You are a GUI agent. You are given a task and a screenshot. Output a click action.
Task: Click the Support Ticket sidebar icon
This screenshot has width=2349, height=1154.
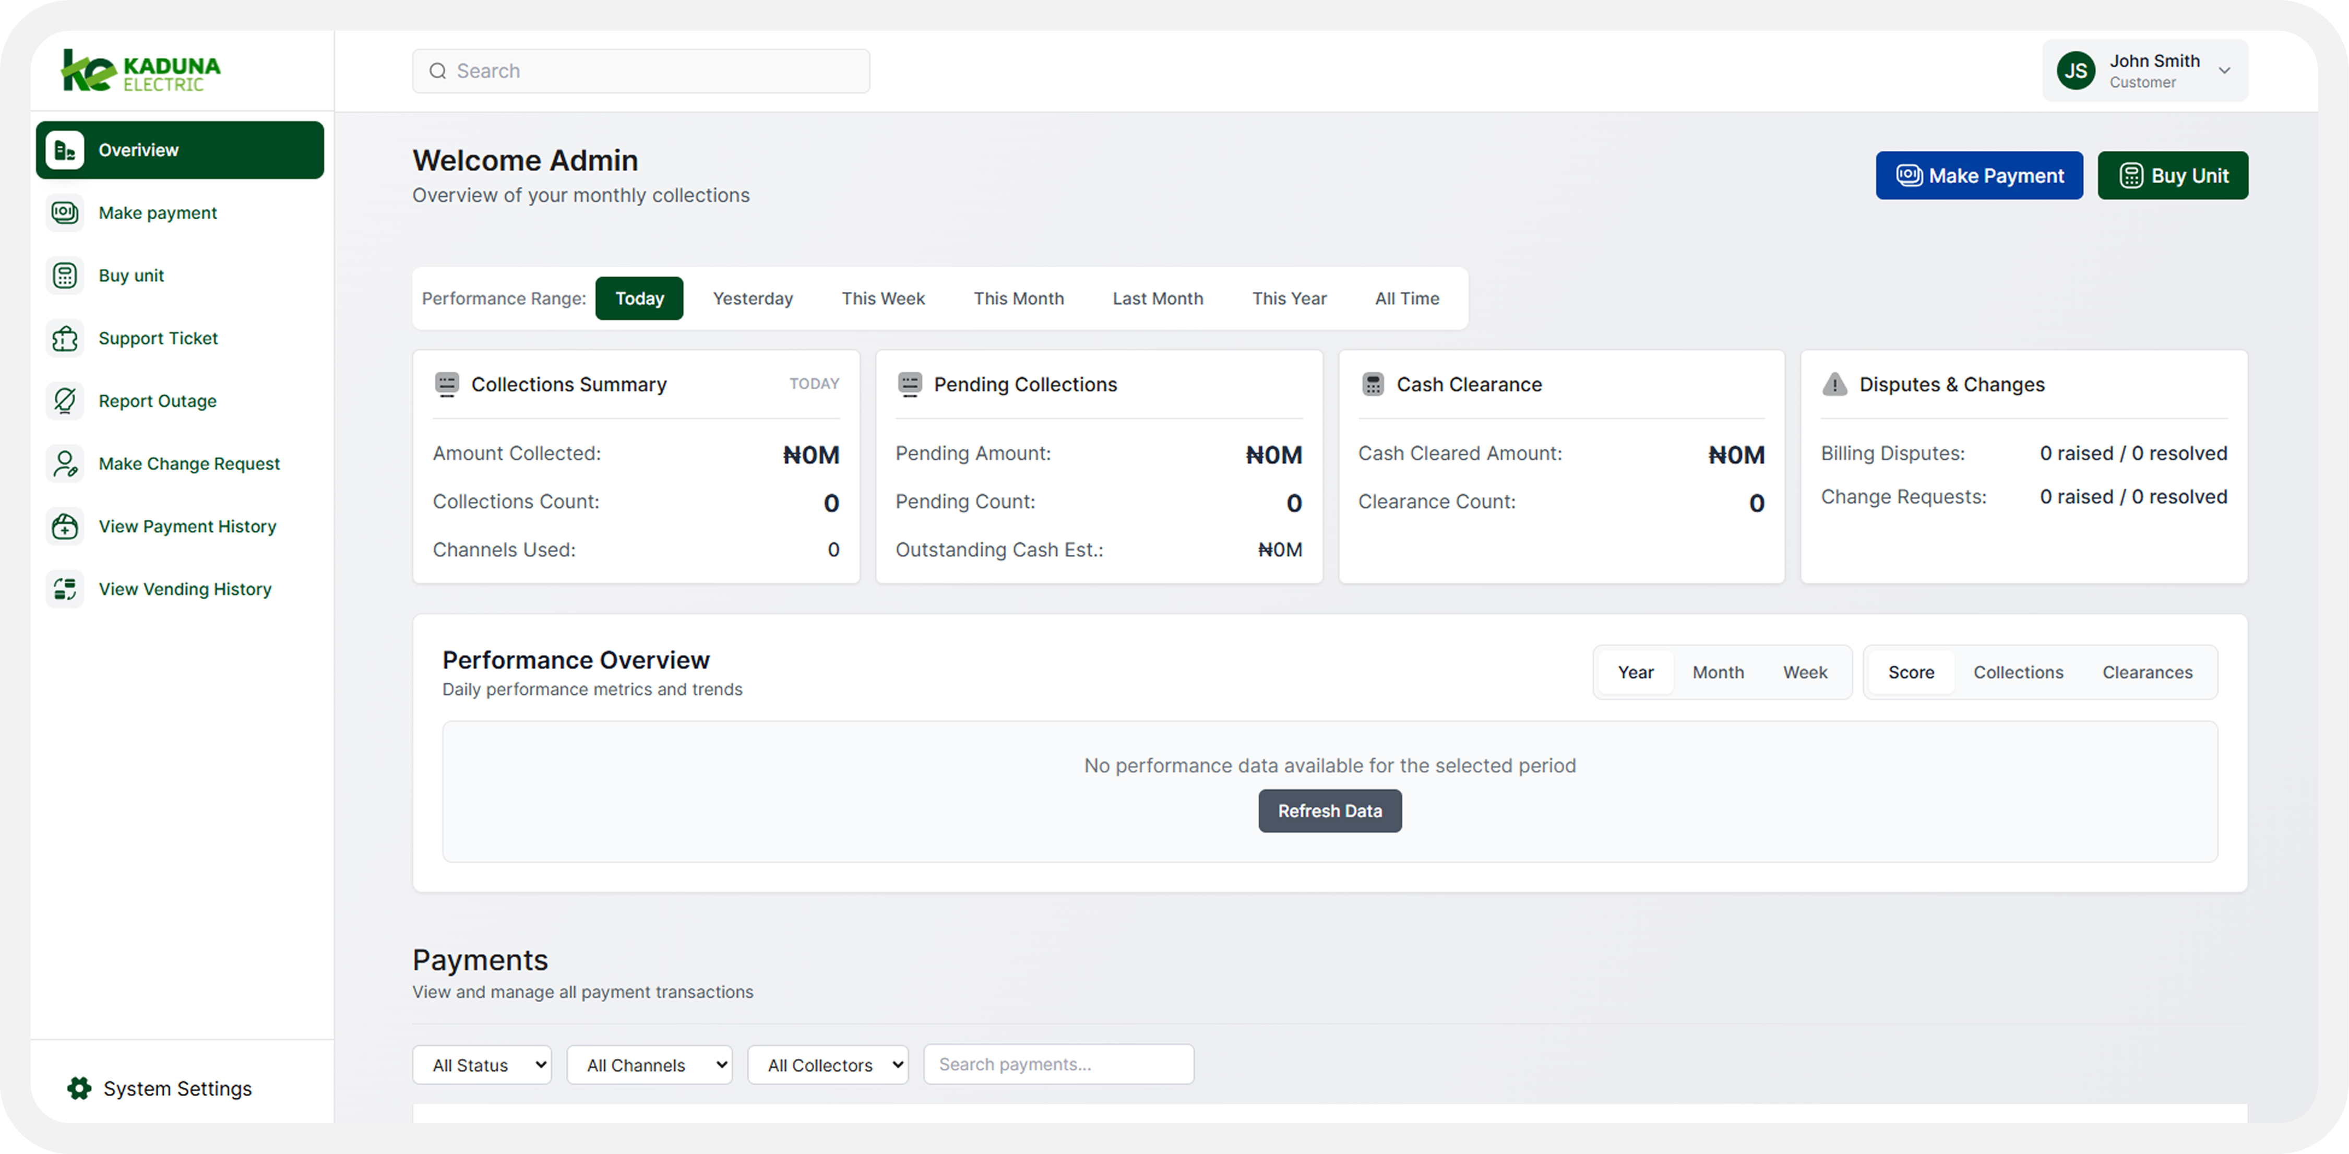65,338
